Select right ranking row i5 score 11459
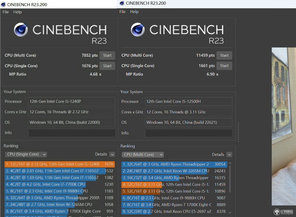This screenshot has width=296, height=217. tap(174, 184)
